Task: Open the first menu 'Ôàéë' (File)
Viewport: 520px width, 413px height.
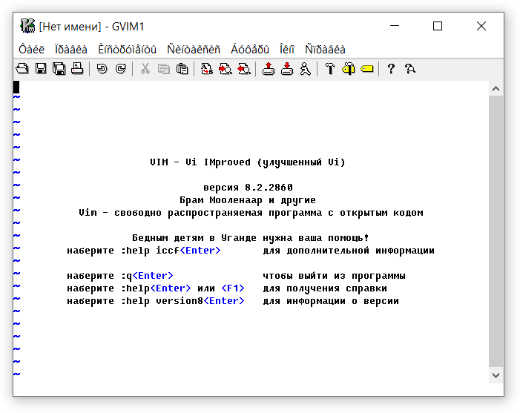Action: click(x=31, y=50)
